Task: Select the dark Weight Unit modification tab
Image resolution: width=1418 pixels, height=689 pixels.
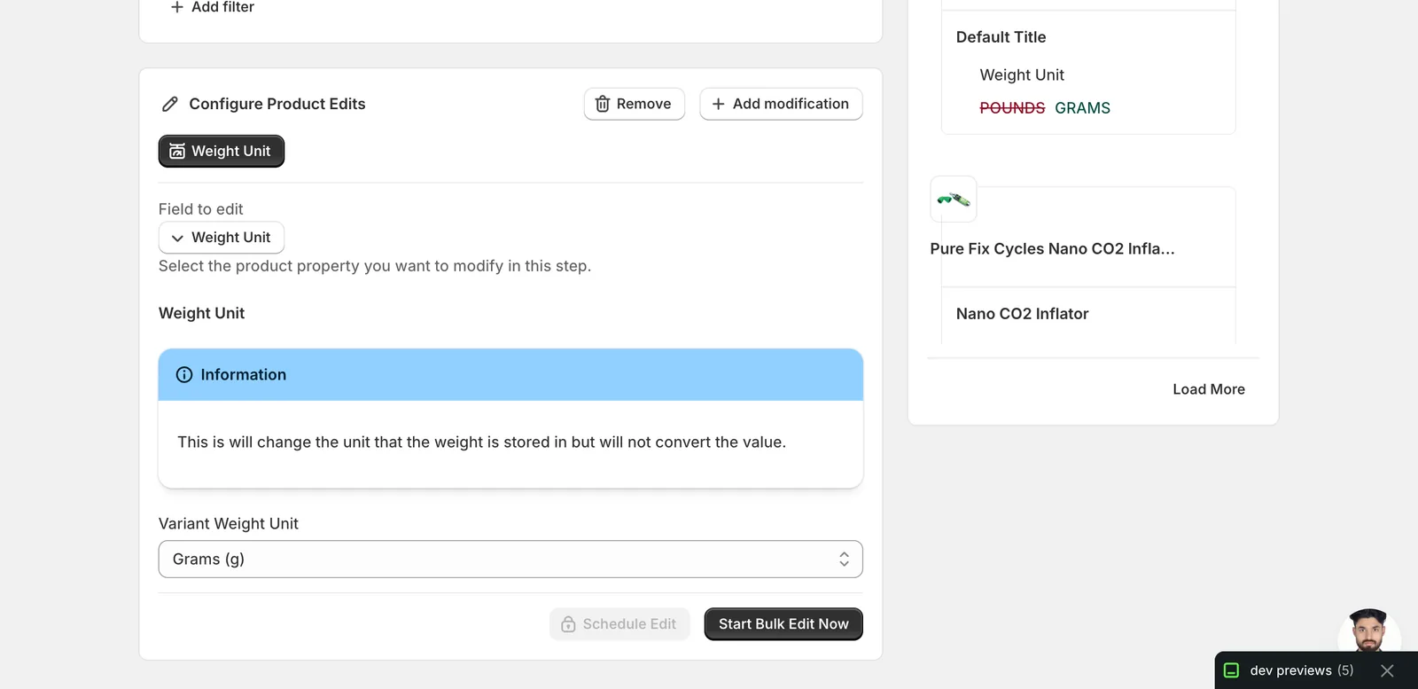Action: (222, 151)
